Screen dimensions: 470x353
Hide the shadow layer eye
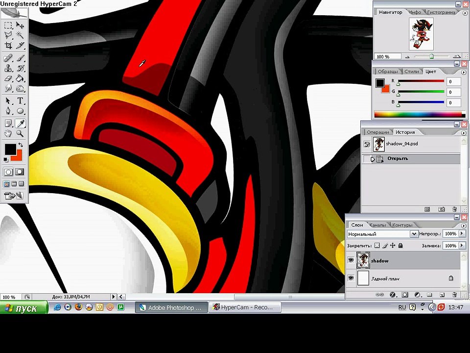click(x=351, y=260)
